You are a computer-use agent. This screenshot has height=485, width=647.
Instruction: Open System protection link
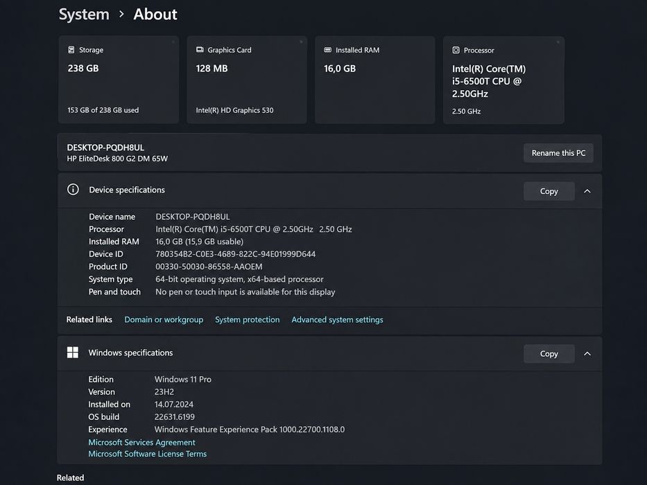tap(247, 319)
